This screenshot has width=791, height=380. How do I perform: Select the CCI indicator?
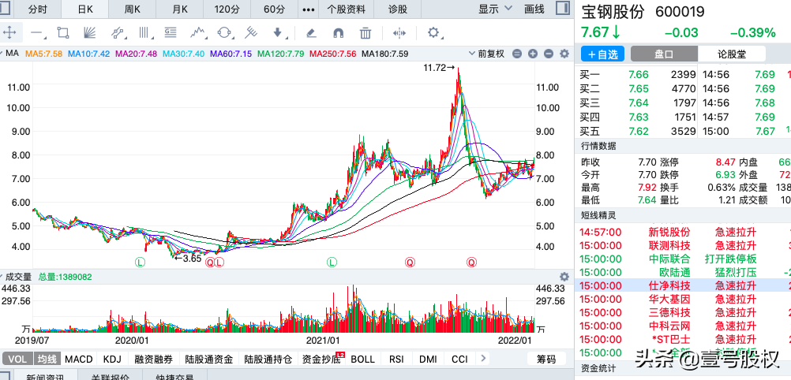[459, 360]
